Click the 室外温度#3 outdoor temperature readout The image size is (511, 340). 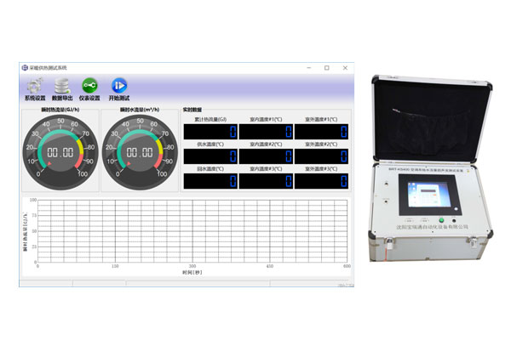pos(322,181)
